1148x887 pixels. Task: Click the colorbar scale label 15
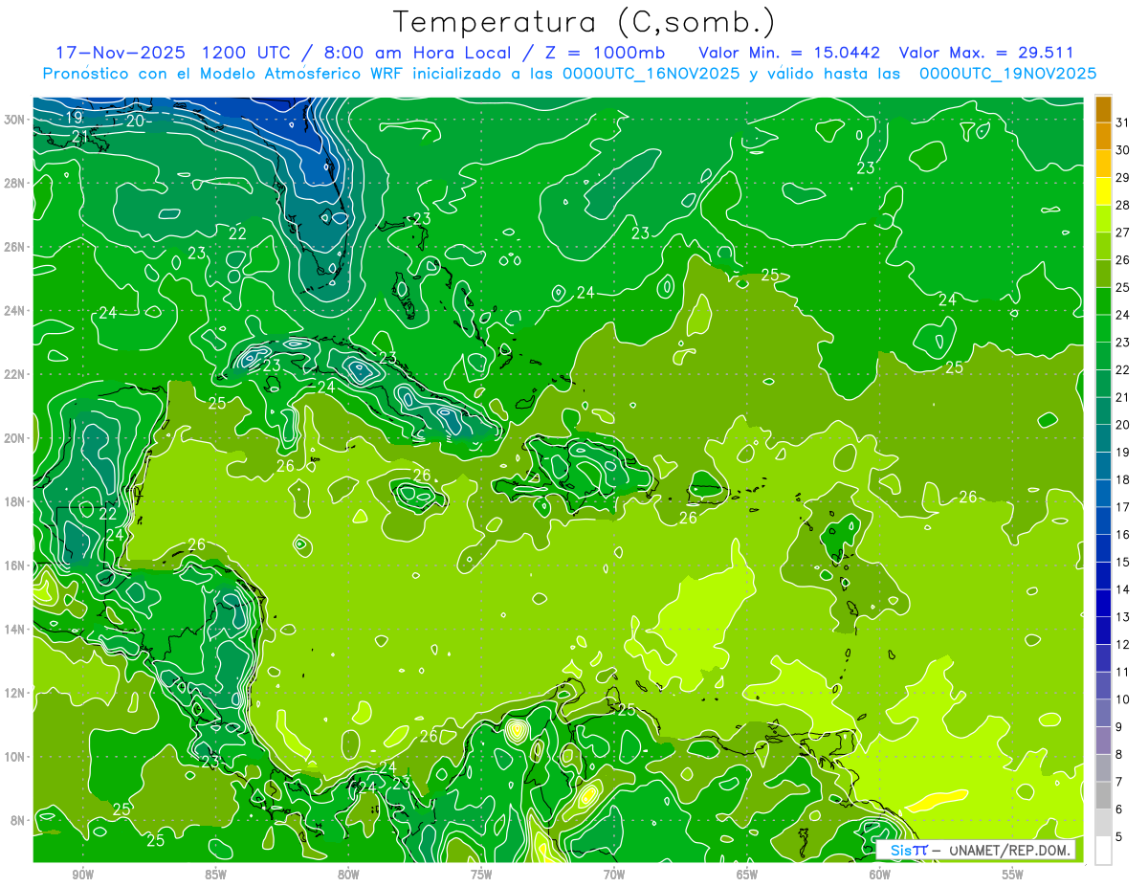1122,563
